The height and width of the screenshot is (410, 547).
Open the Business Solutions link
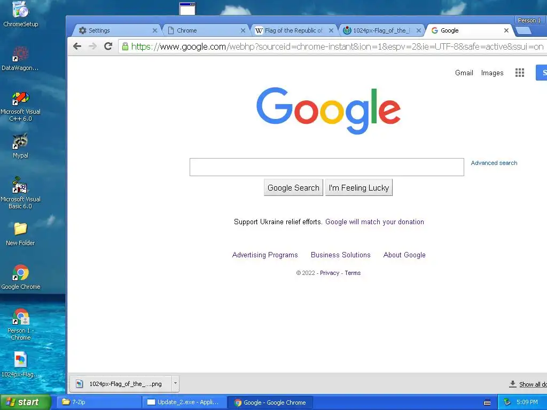(340, 255)
